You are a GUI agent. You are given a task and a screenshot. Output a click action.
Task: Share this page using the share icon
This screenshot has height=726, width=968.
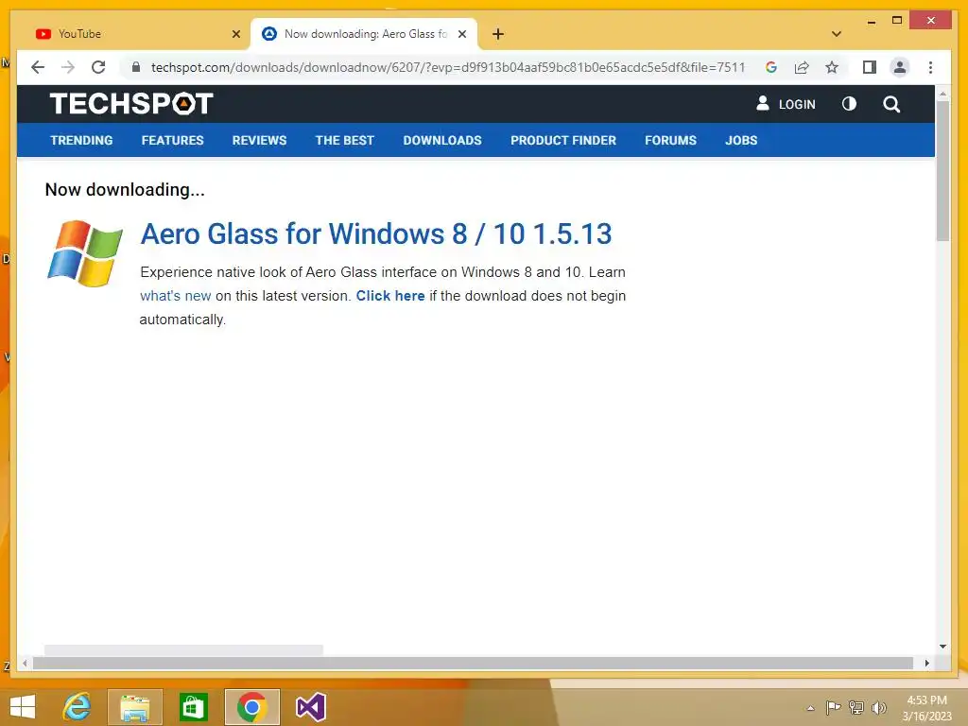(x=802, y=67)
